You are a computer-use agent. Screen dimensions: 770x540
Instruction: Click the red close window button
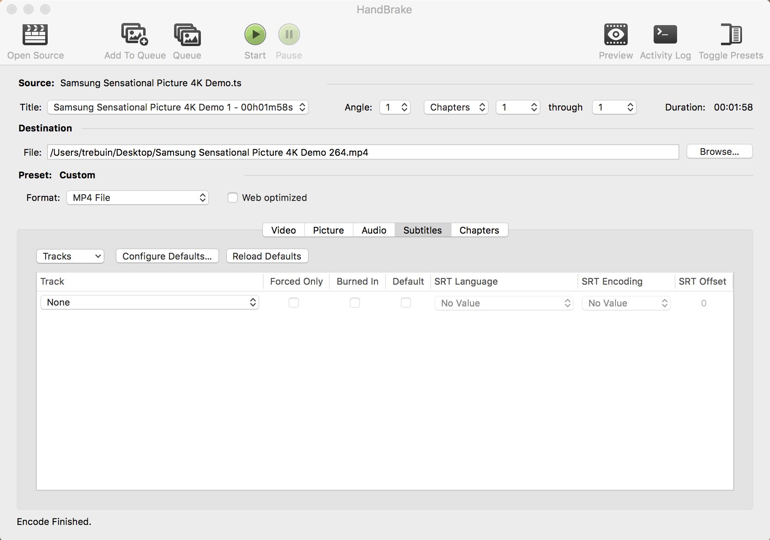click(x=12, y=9)
